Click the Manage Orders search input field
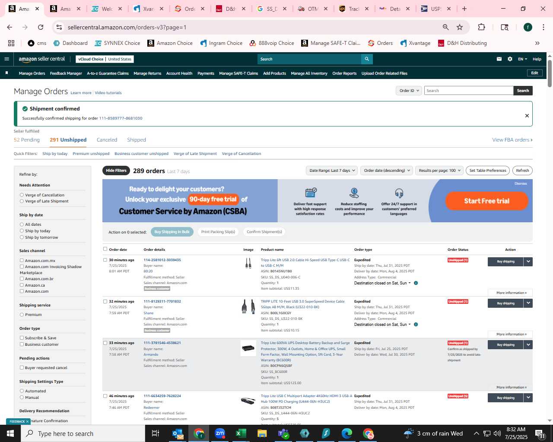The width and height of the screenshot is (553, 442). [469, 91]
